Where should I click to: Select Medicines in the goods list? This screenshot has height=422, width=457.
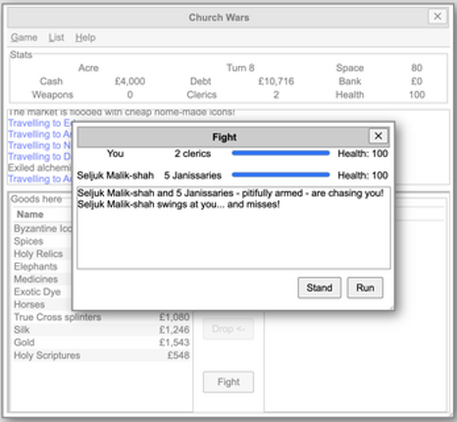[42, 280]
